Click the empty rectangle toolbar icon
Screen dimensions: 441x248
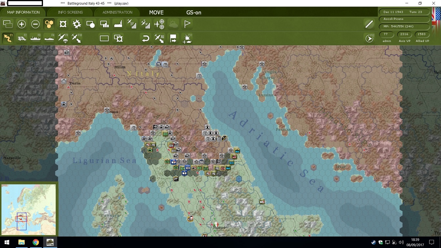104,38
